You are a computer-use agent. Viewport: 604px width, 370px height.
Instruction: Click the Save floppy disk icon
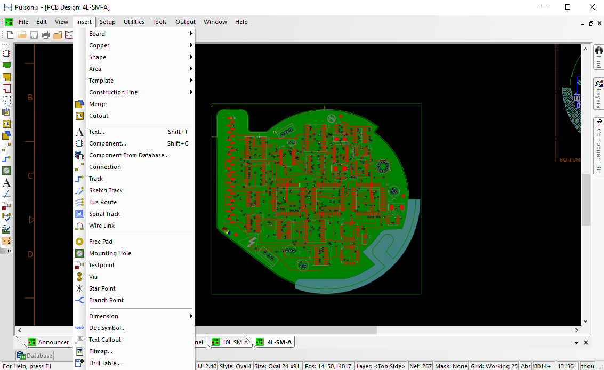tap(34, 35)
